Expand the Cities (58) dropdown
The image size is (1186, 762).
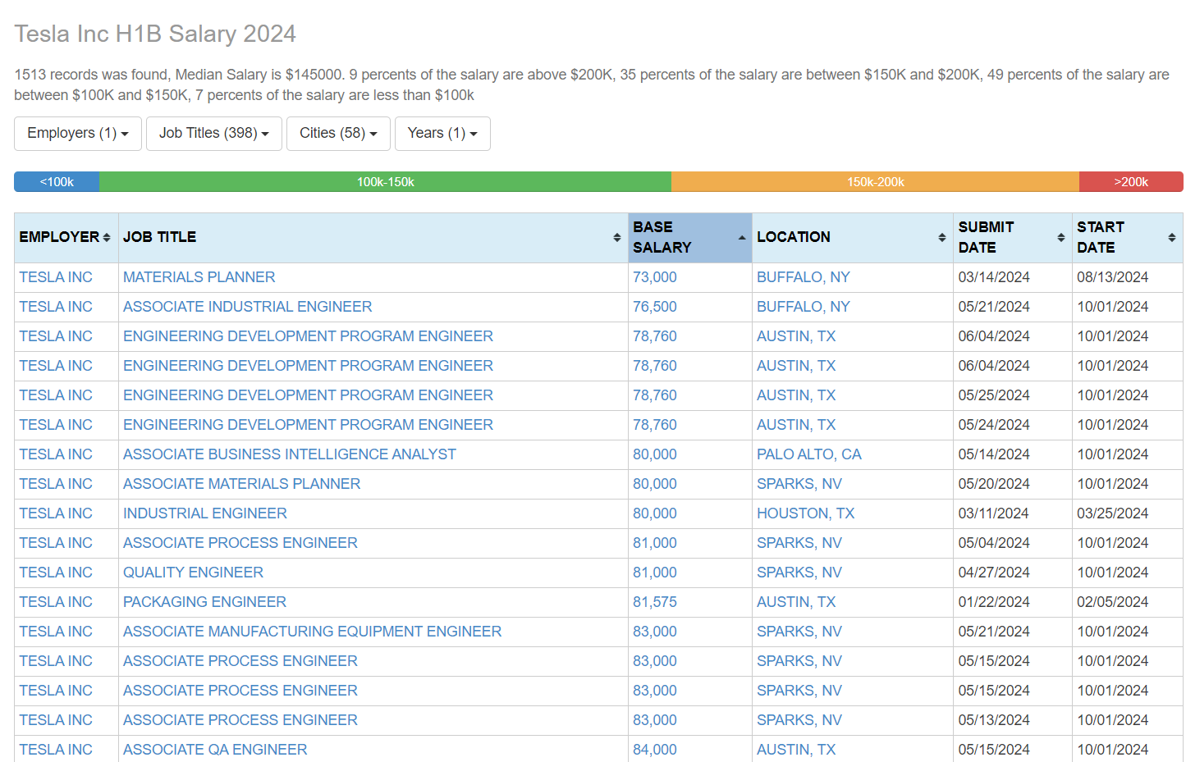tap(338, 134)
